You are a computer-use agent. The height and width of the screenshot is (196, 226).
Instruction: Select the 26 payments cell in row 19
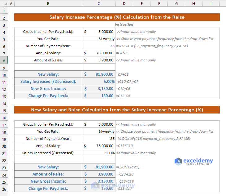tap(98, 139)
